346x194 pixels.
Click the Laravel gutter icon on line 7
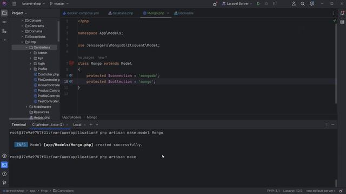pyautogui.click(x=71, y=64)
